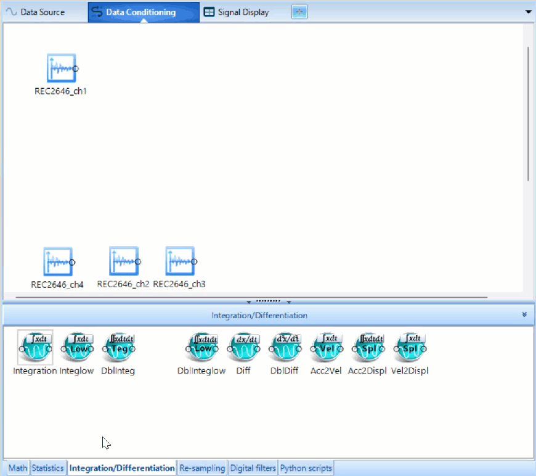Screen dimensions: 536x476
Task: Select the DblInteglow block
Action: tap(201, 348)
